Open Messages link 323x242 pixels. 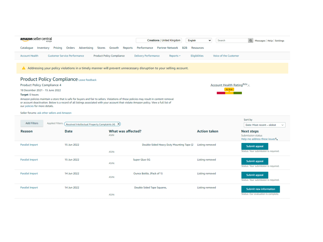pyautogui.click(x=260, y=41)
